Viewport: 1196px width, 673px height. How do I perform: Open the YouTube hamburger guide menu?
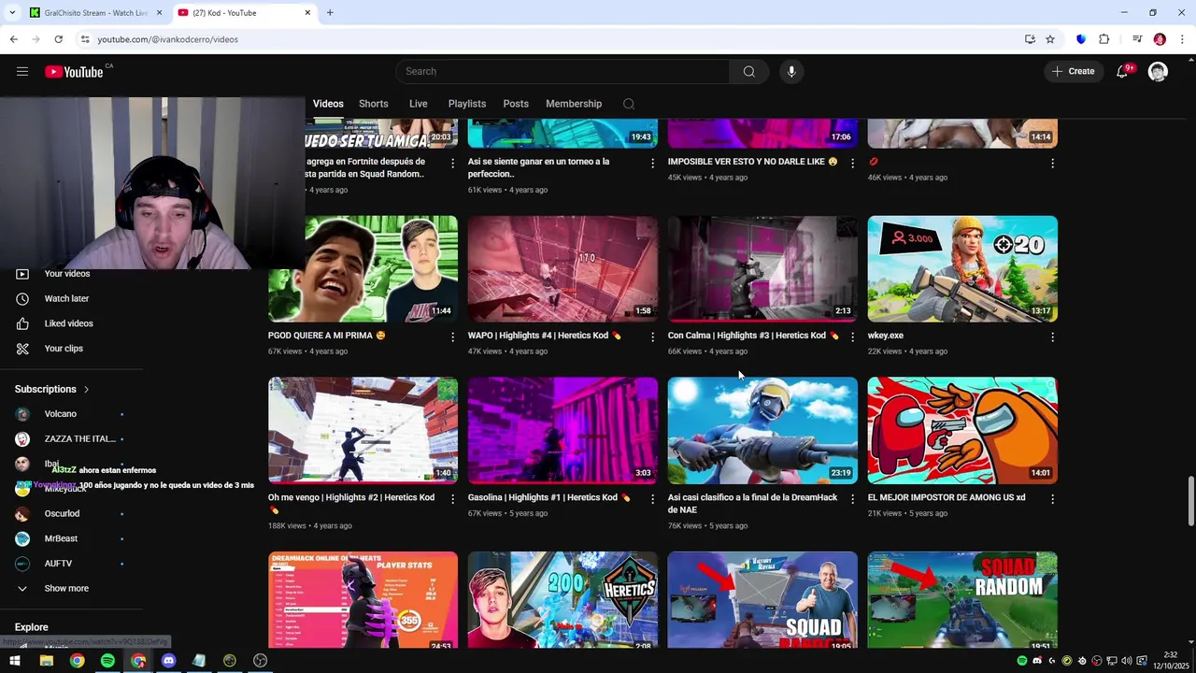click(22, 72)
